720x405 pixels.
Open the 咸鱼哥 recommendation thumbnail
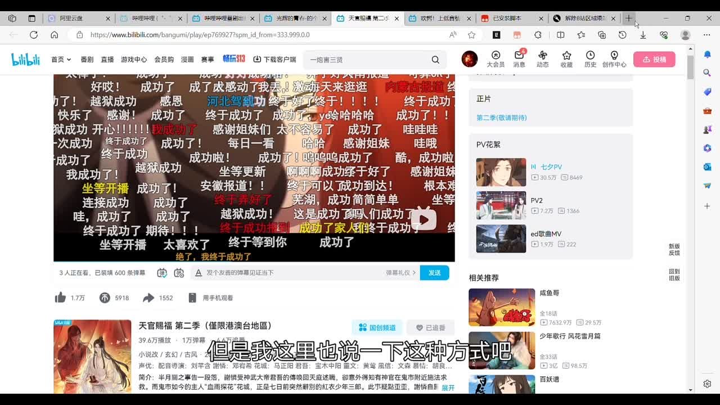pyautogui.click(x=502, y=307)
